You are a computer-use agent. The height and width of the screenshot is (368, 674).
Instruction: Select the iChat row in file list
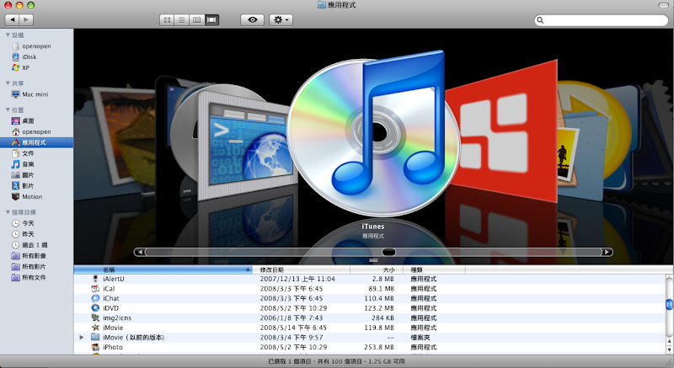[111, 298]
